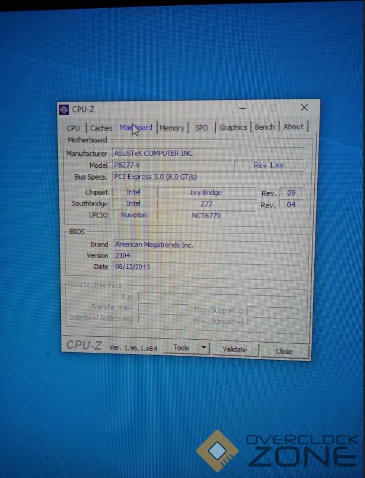The height and width of the screenshot is (478, 365).
Task: Click chipset revision value 09
Action: tap(291, 193)
